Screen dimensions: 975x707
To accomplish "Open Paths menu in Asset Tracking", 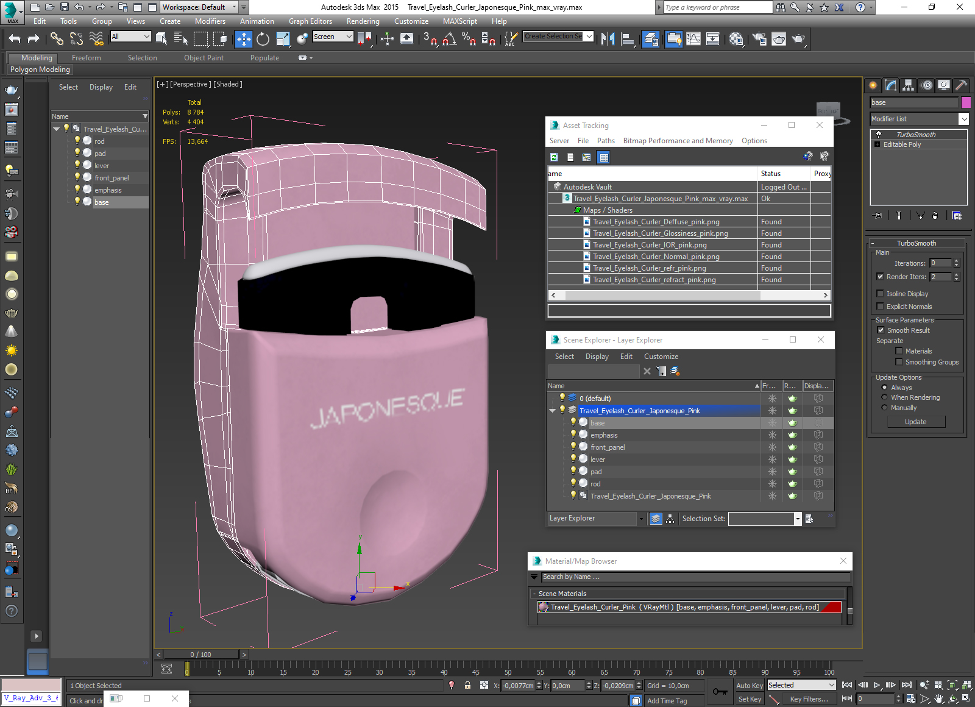I will tap(606, 141).
